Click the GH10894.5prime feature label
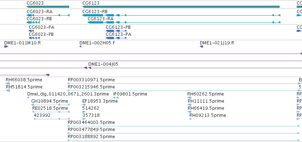 [x=49, y=101]
